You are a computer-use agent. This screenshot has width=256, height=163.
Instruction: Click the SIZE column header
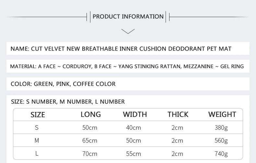pyautogui.click(x=38, y=115)
